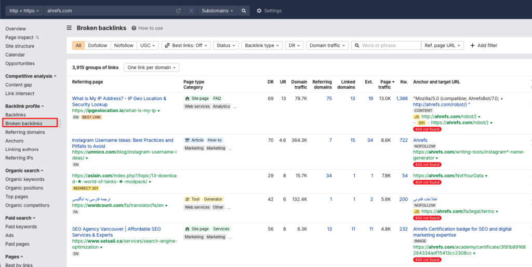Open Anchors in the sidebar

14,141
